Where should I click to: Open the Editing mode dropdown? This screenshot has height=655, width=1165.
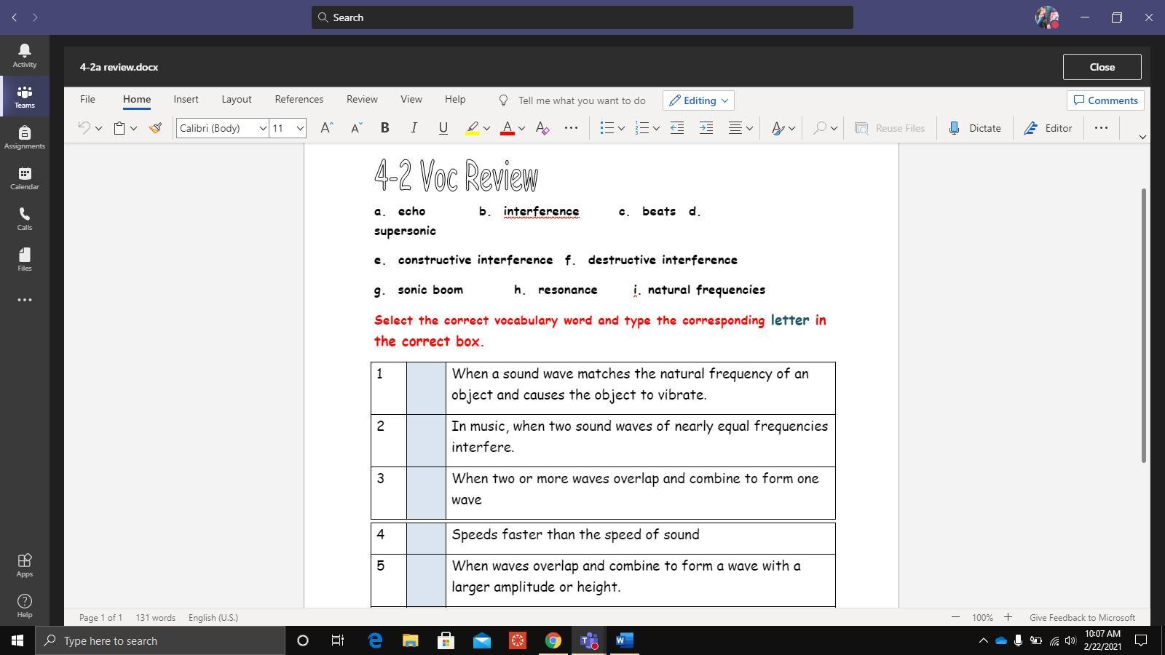tap(699, 100)
